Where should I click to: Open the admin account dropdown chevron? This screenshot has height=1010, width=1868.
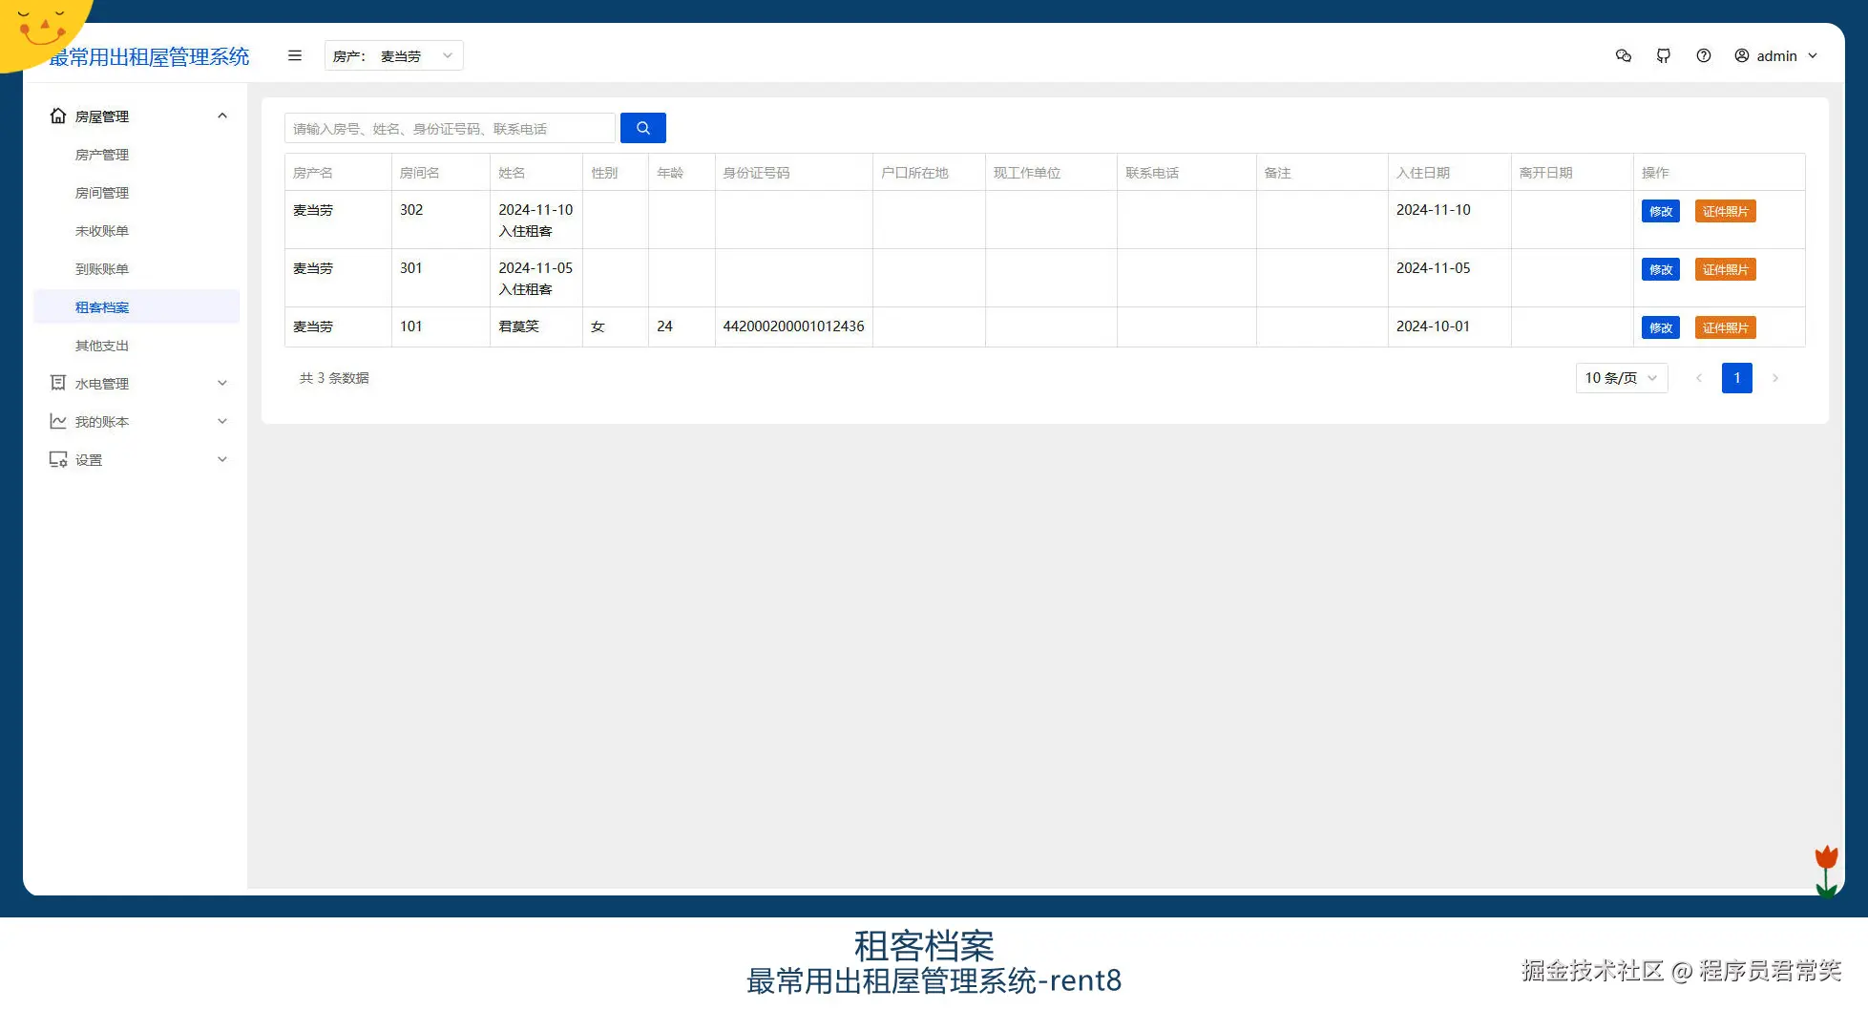(x=1813, y=55)
